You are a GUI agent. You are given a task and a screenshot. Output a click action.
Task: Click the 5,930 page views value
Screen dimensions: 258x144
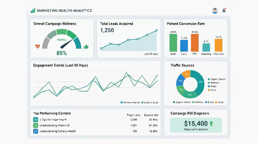[x=134, y=120]
